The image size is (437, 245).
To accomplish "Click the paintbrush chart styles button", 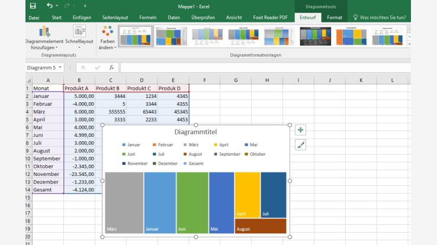I will coord(300,145).
